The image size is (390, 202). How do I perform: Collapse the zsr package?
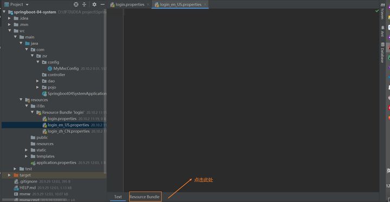click(x=32, y=56)
